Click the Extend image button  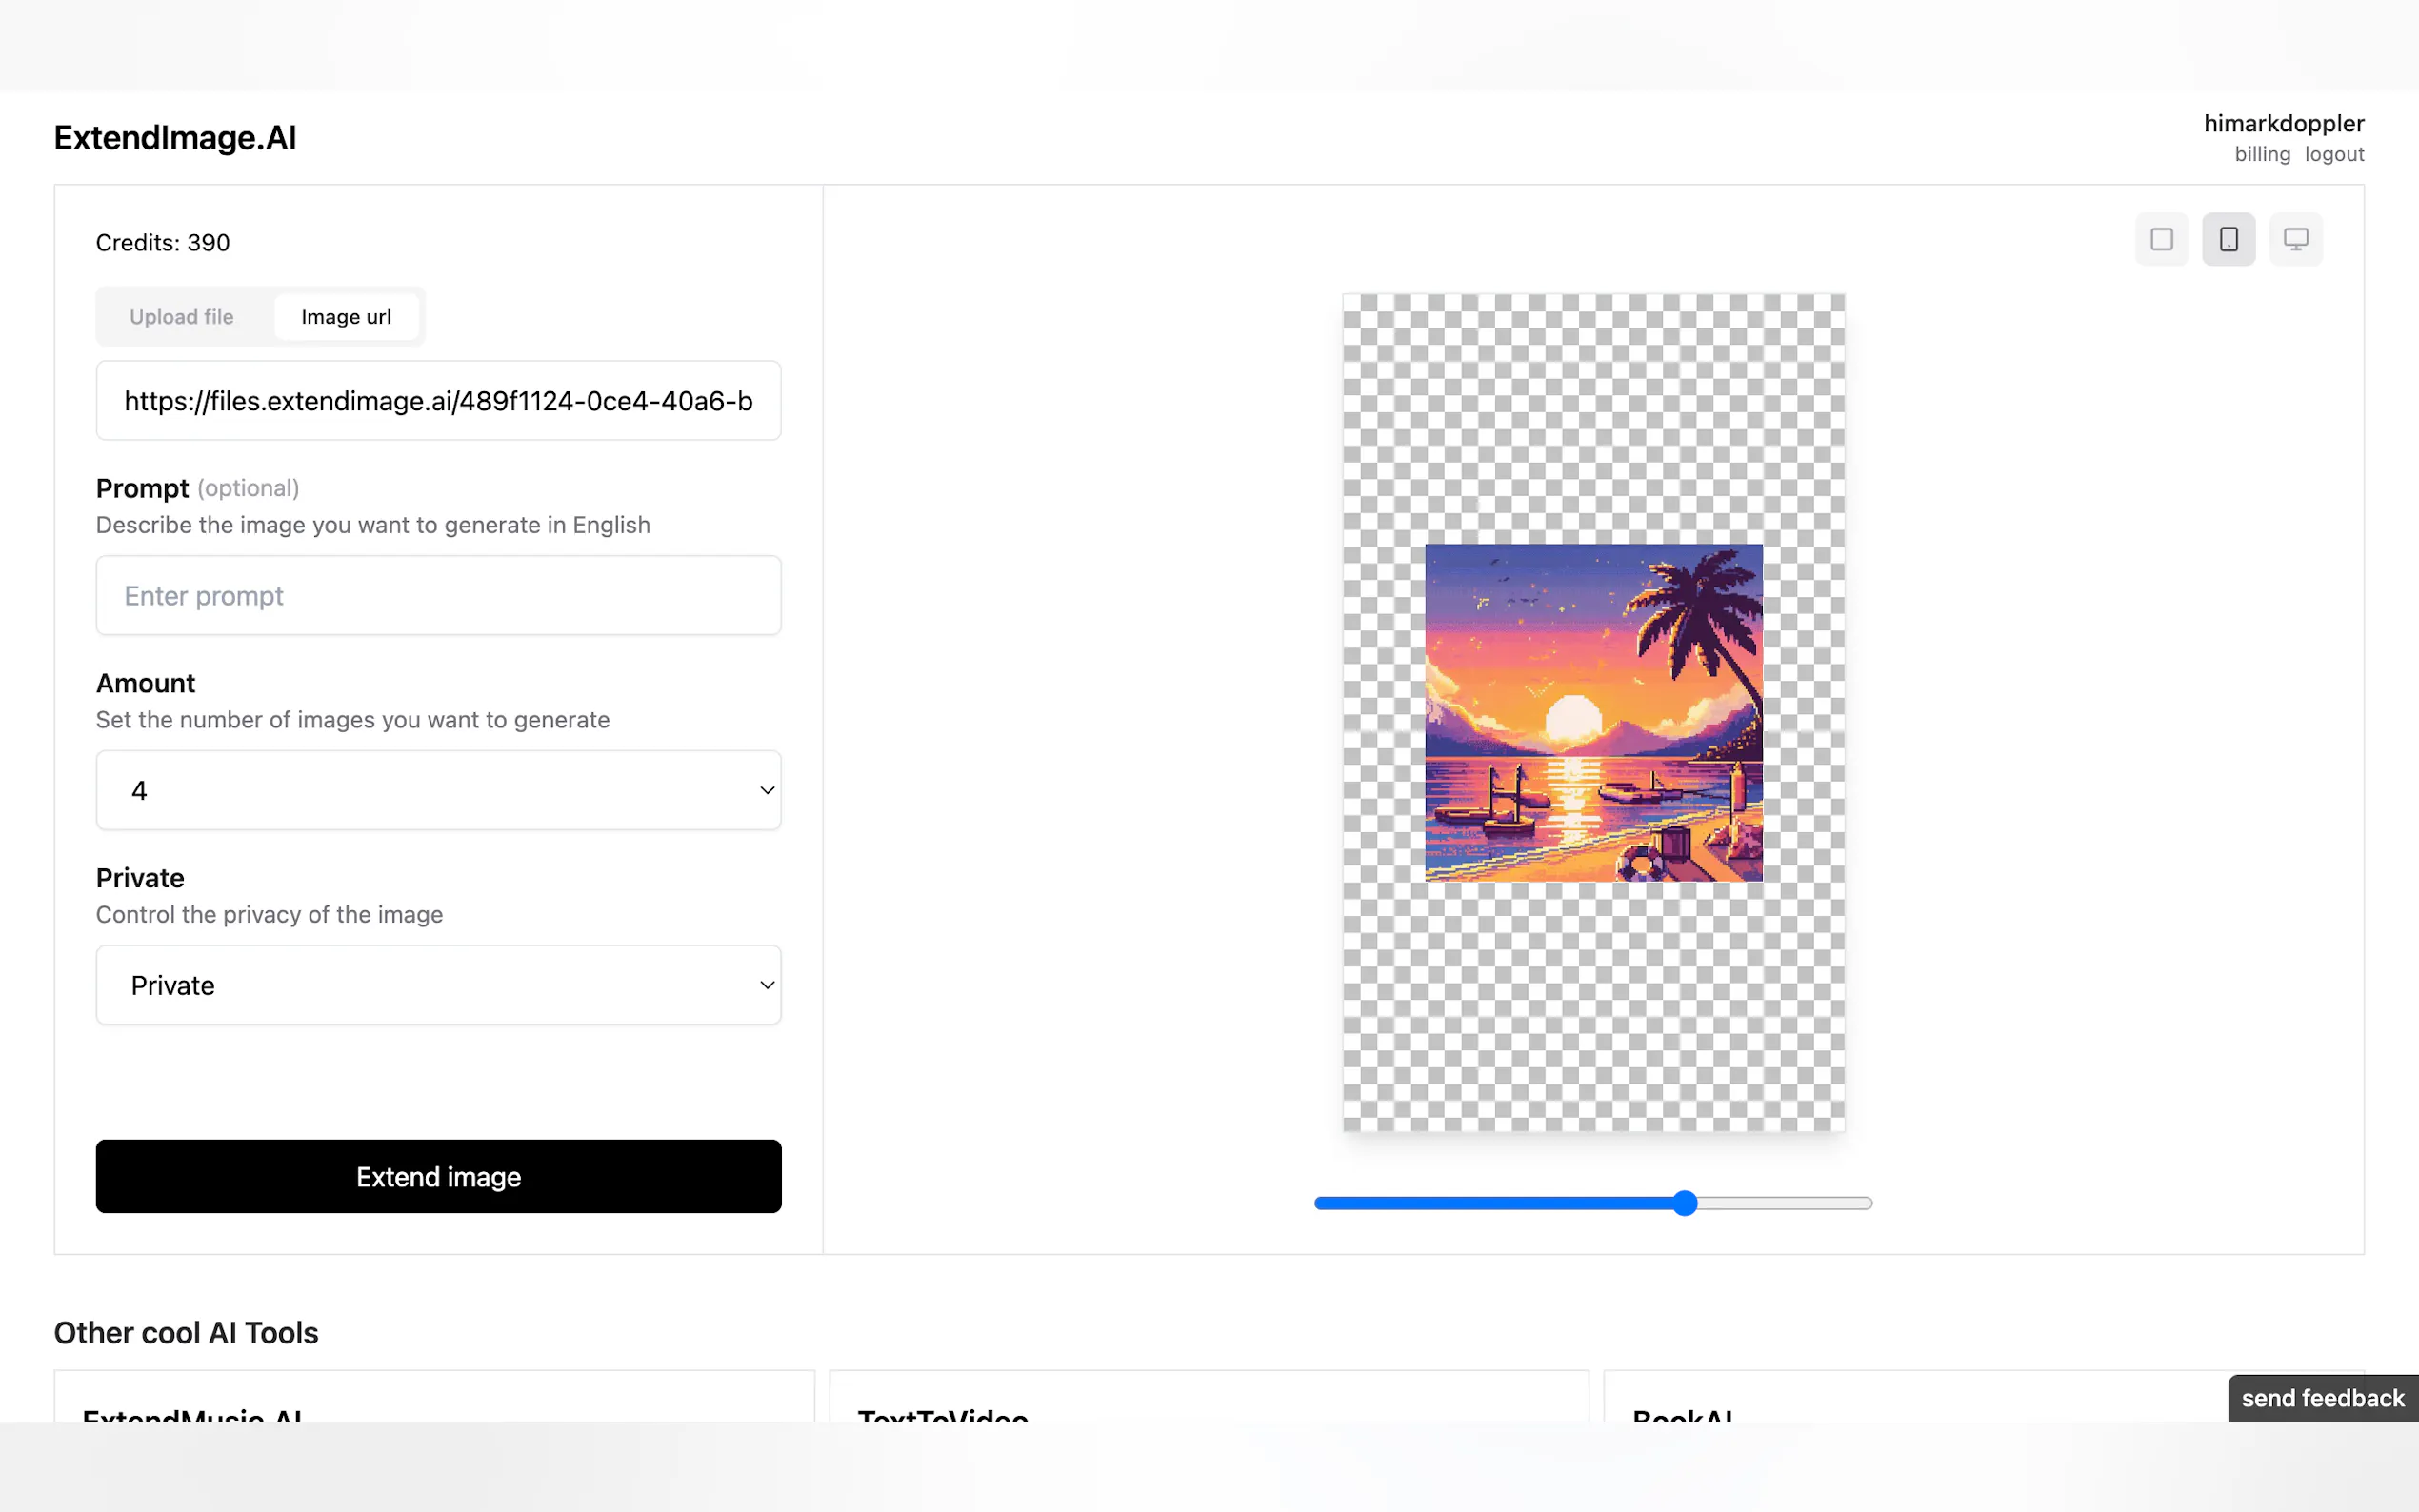click(x=437, y=1176)
